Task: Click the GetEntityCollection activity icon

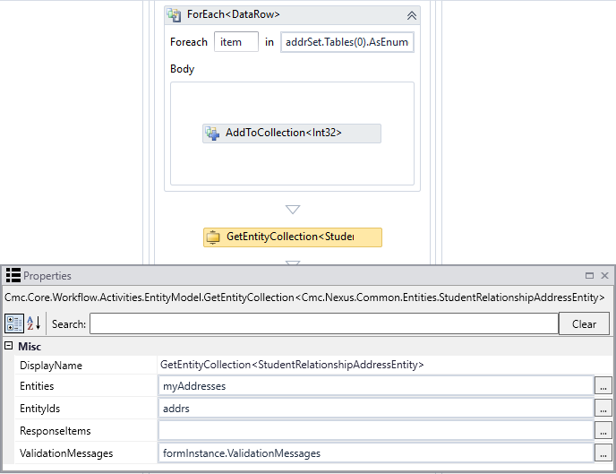Action: coord(213,237)
